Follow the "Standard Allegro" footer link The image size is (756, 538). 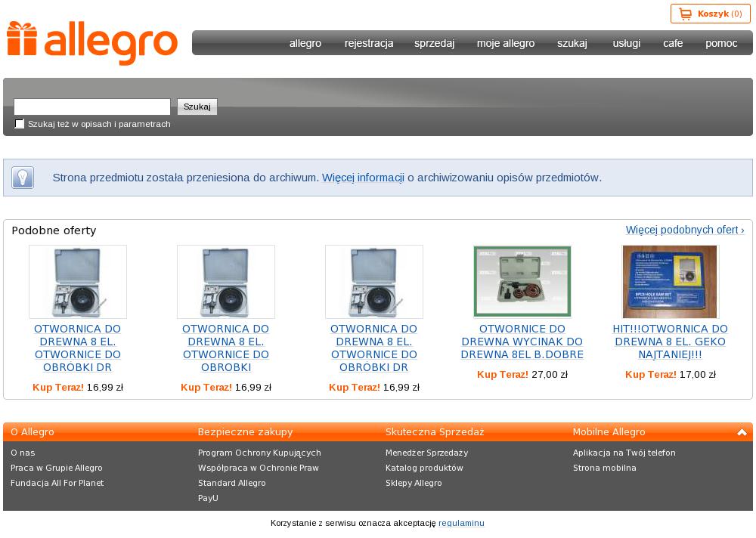pos(232,483)
